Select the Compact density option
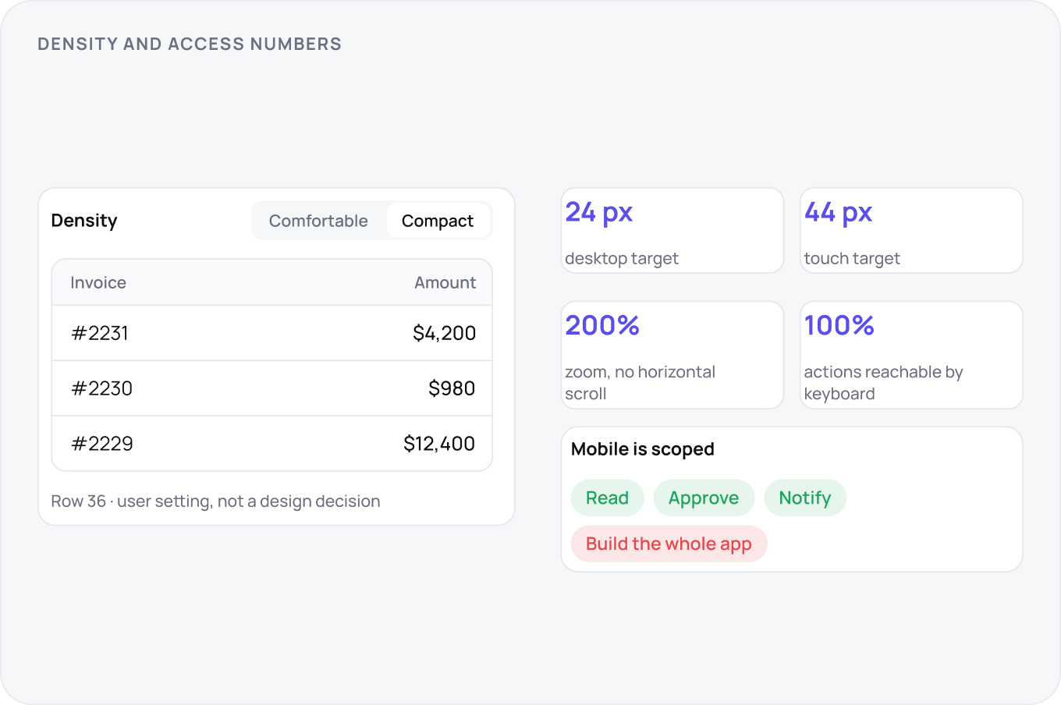 pyautogui.click(x=438, y=221)
